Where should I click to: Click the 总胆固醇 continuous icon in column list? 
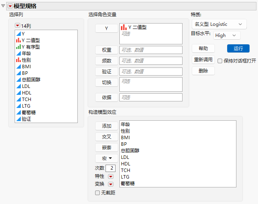18,79
